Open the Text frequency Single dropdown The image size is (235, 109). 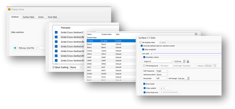pos(162,71)
